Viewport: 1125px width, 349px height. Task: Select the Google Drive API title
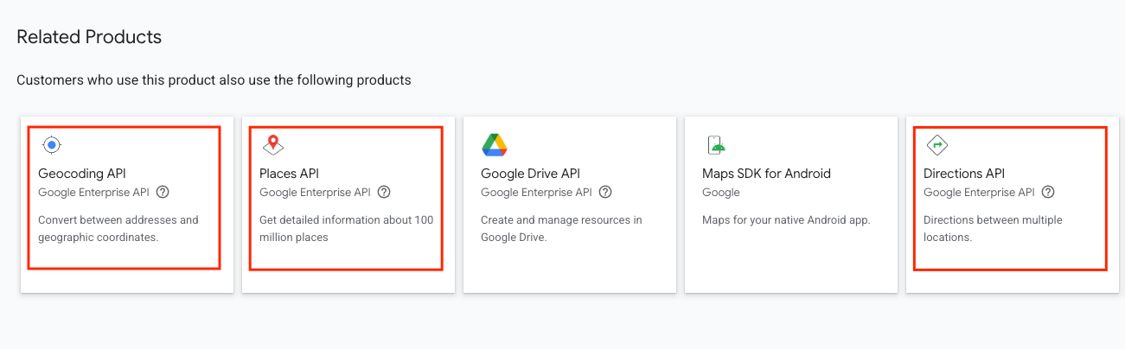(x=530, y=174)
